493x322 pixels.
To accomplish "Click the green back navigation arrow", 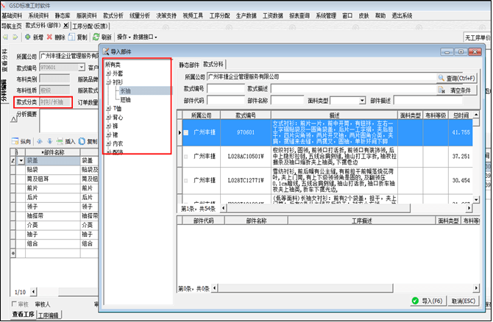I will tap(5, 37).
